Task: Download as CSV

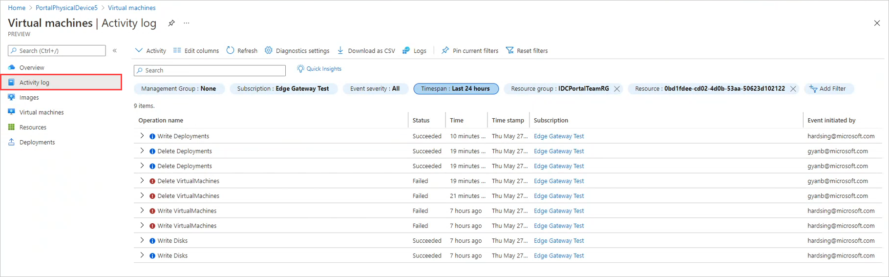Action: pos(366,50)
